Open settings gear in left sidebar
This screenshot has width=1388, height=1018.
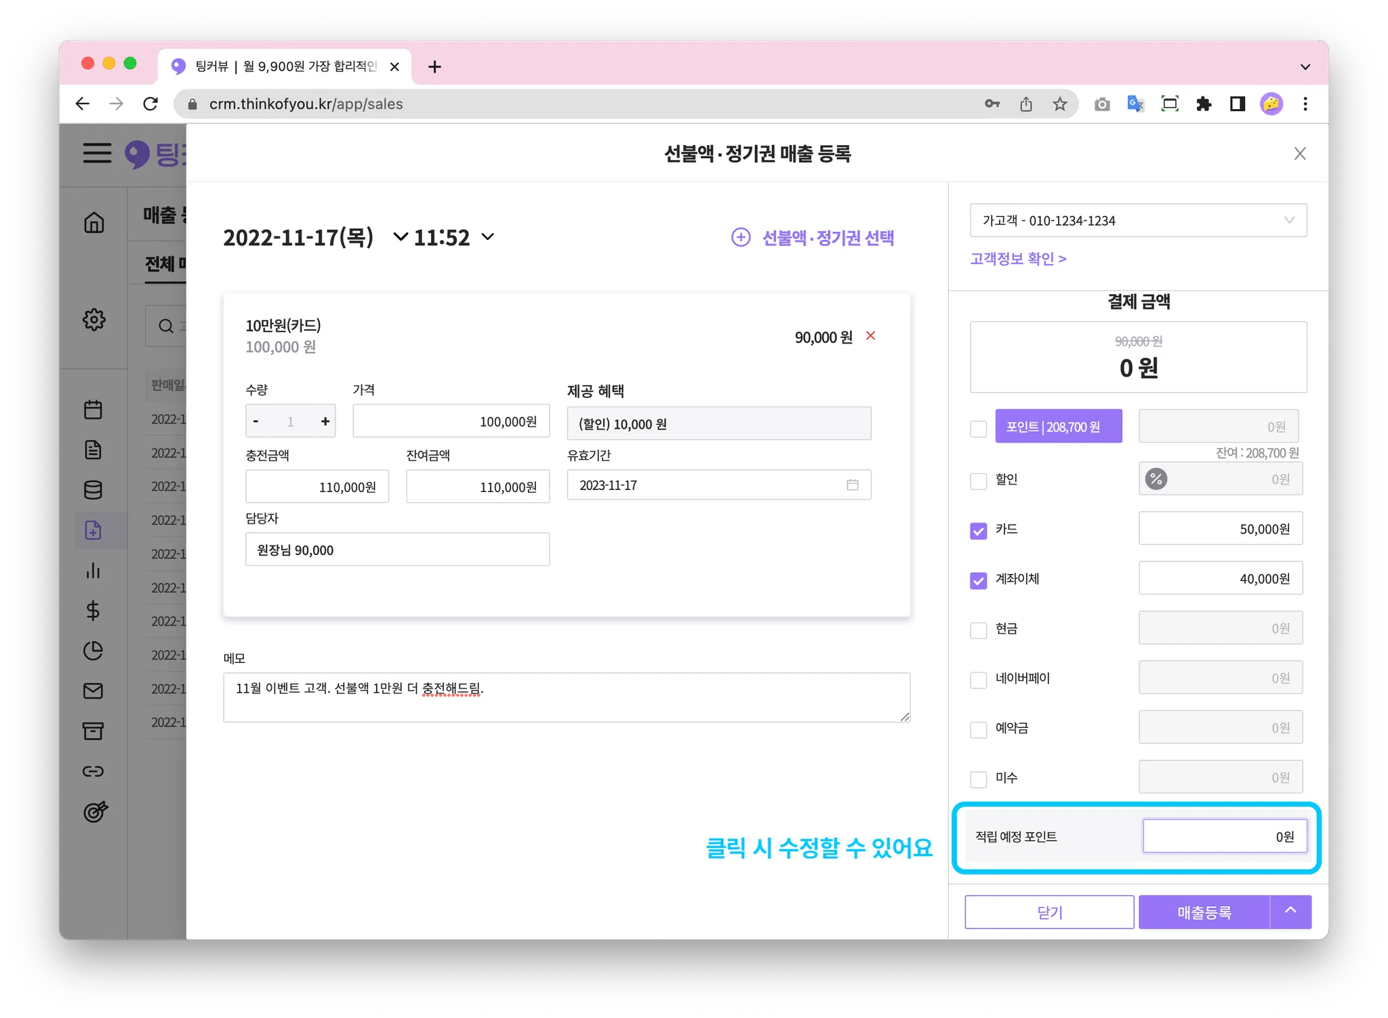pos(94,319)
